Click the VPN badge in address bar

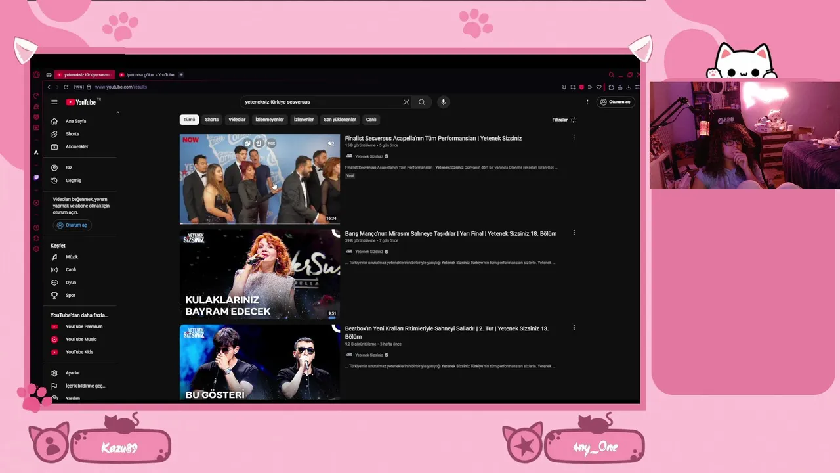tap(79, 87)
